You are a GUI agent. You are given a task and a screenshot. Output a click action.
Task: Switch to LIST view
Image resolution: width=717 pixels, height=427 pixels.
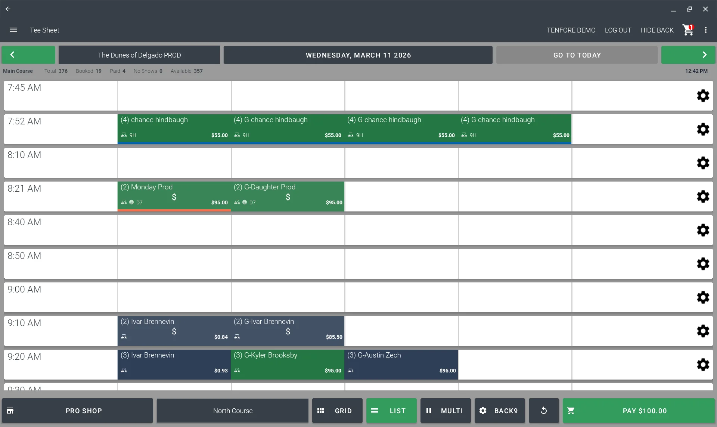pos(391,411)
